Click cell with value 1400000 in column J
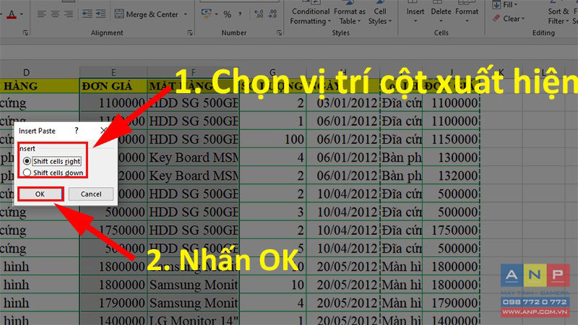This screenshot has height=325, width=578. coord(451,319)
